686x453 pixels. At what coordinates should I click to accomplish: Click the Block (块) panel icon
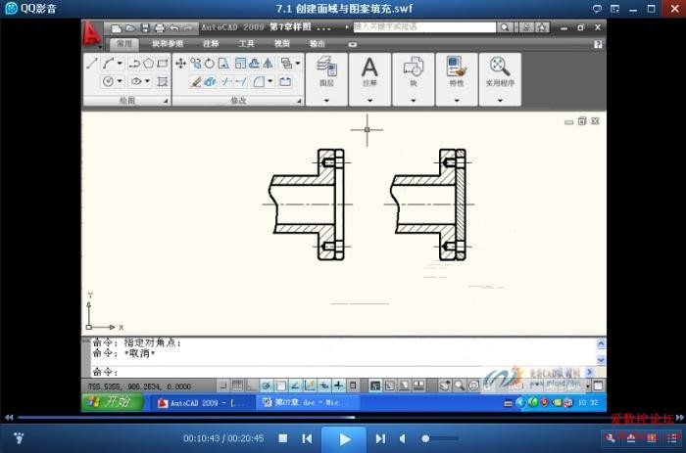tap(413, 72)
